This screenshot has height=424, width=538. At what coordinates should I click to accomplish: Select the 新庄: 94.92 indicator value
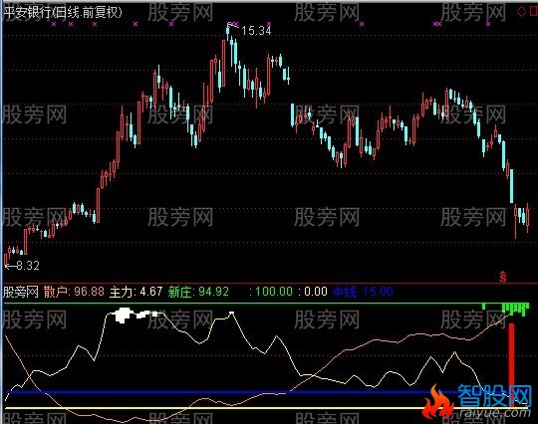pos(198,292)
